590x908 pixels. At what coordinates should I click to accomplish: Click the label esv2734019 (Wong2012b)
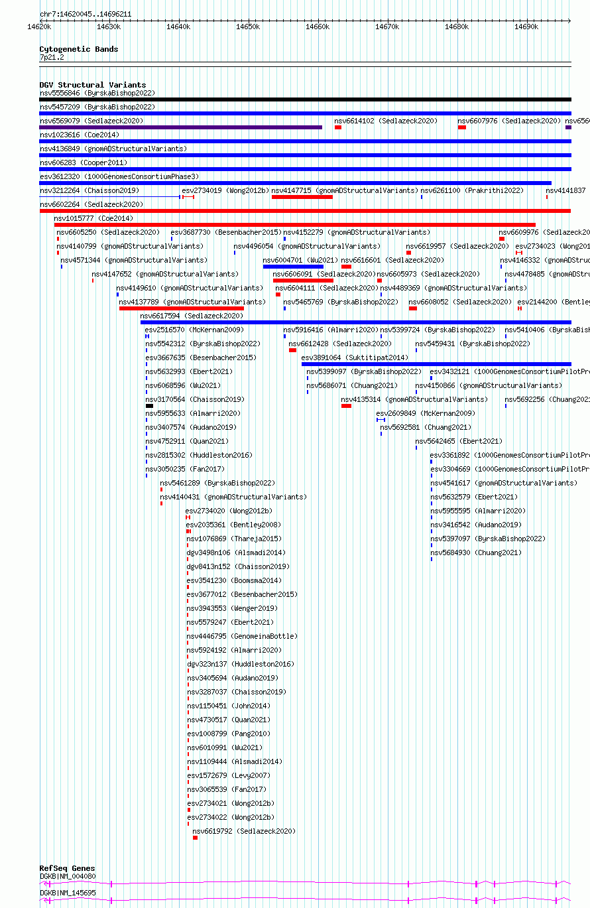pos(225,190)
